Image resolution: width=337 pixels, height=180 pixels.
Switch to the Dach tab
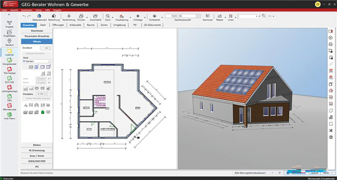43,25
